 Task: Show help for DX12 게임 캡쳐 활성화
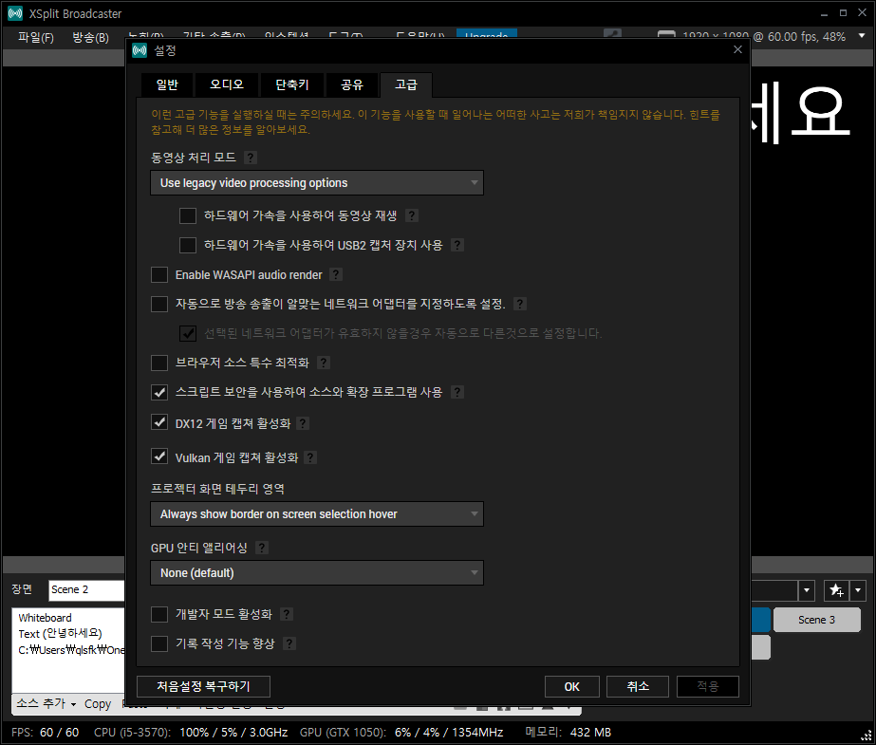point(303,423)
